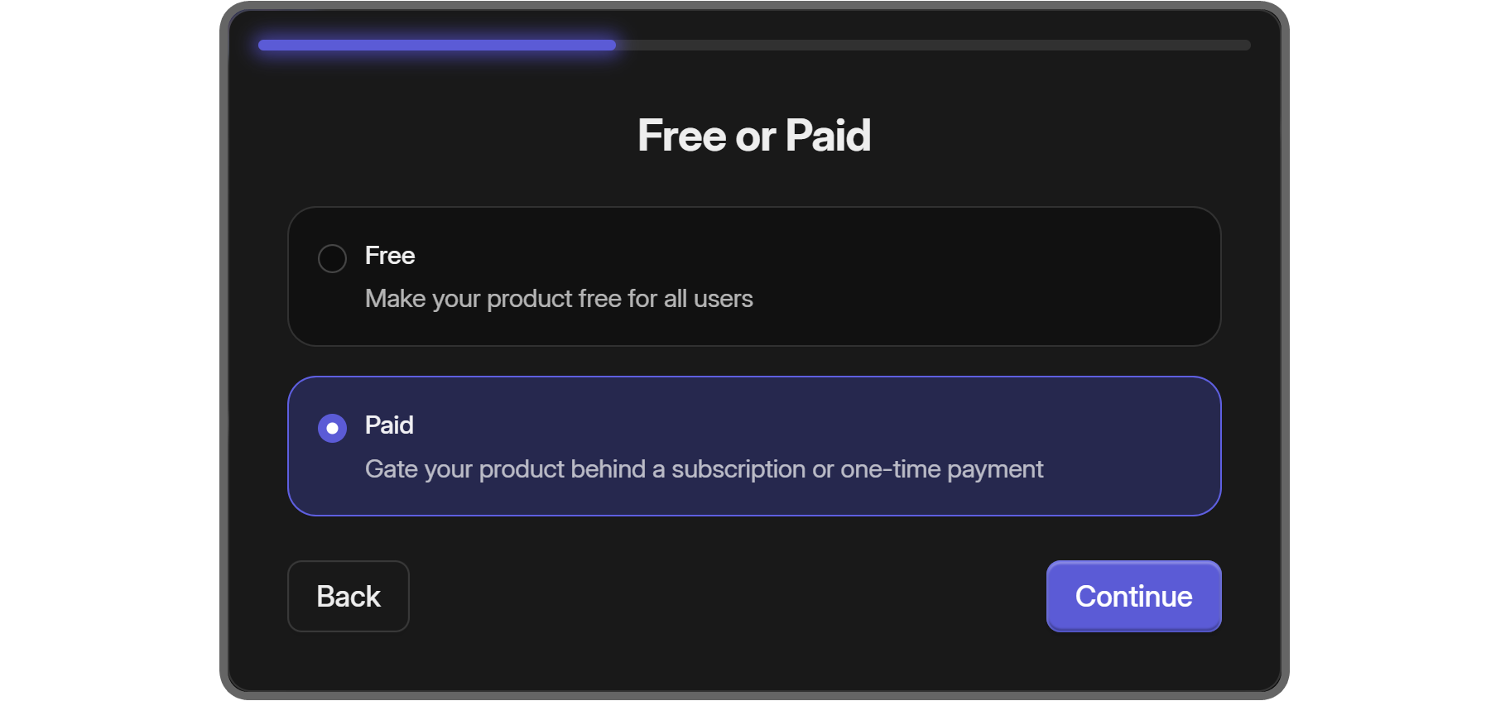
Task: Click the 'Free or Paid' heading
Action: pyautogui.click(x=754, y=134)
